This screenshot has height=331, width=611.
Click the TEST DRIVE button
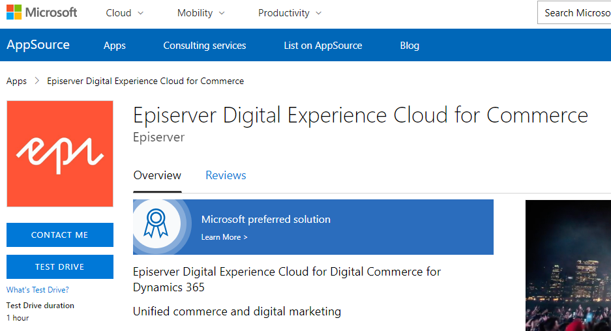(60, 266)
